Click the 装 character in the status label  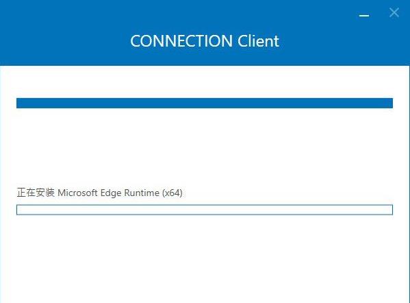50,193
